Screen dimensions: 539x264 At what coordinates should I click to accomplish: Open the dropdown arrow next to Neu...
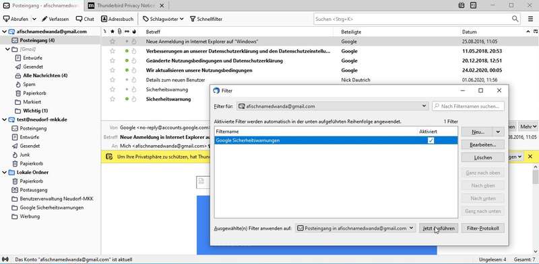pyautogui.click(x=499, y=132)
